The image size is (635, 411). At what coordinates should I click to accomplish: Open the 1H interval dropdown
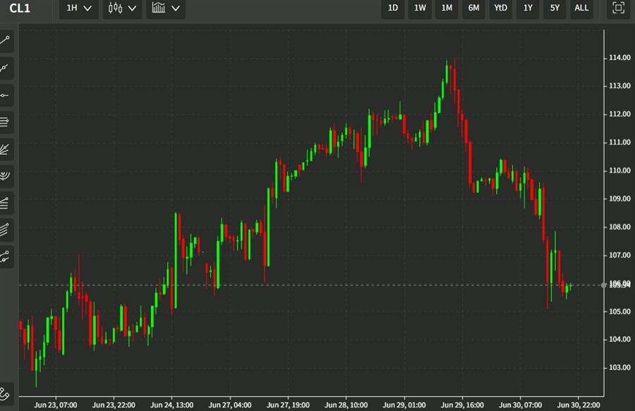pyautogui.click(x=79, y=8)
